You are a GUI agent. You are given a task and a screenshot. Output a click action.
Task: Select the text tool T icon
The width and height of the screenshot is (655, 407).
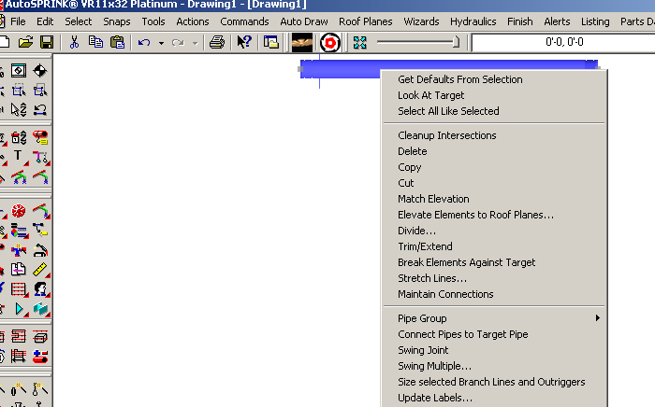pos(18,156)
